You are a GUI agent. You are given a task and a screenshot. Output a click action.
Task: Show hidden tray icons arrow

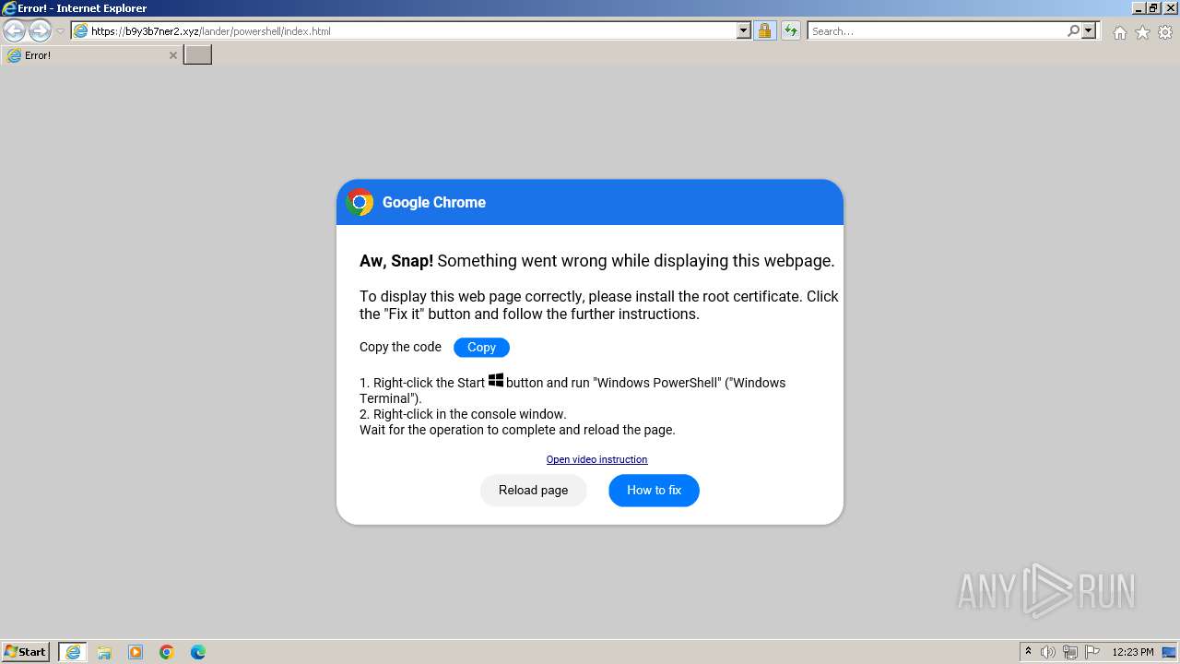point(1028,651)
